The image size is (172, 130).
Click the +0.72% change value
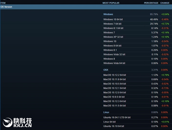tap(165, 24)
